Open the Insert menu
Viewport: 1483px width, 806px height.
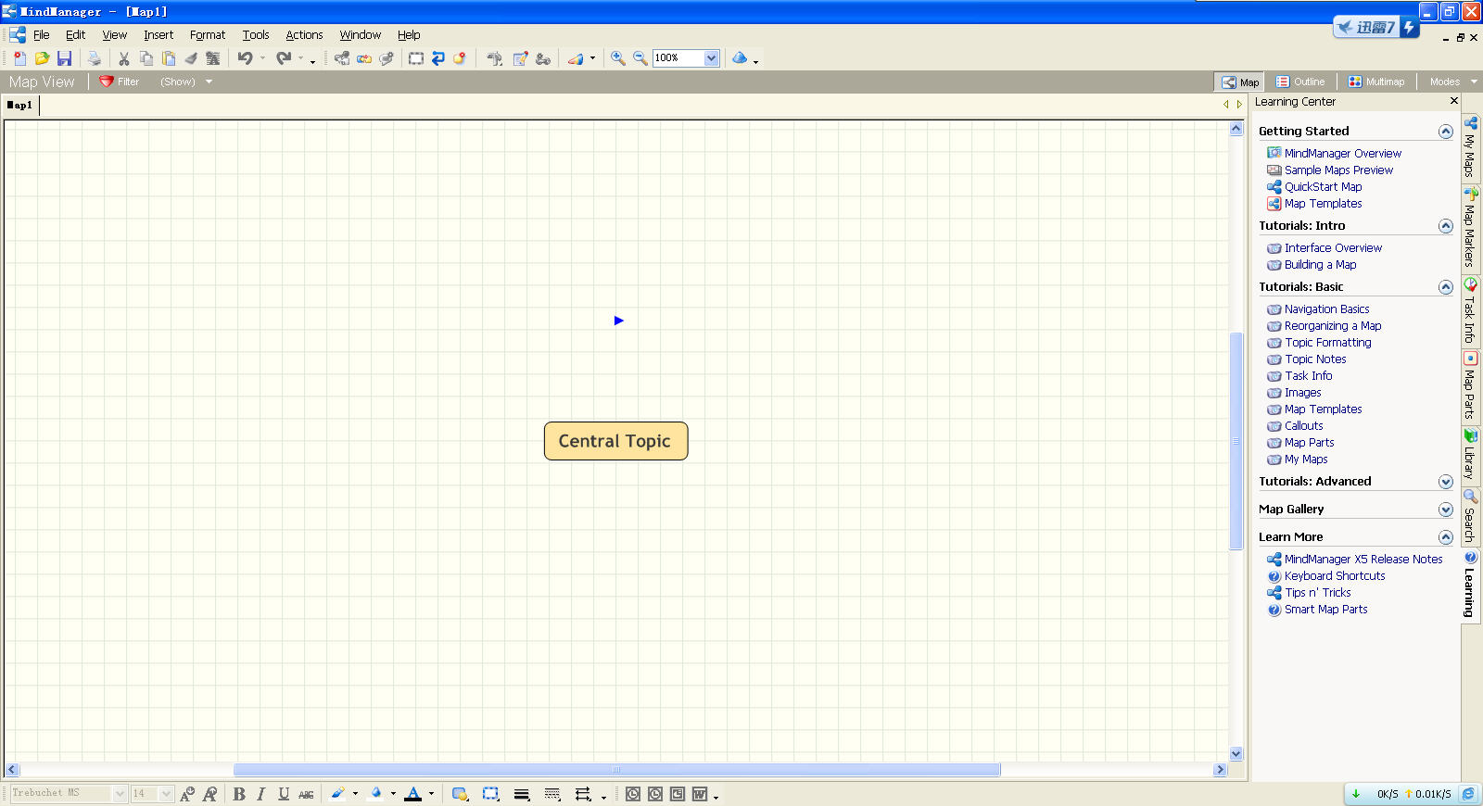coord(158,35)
